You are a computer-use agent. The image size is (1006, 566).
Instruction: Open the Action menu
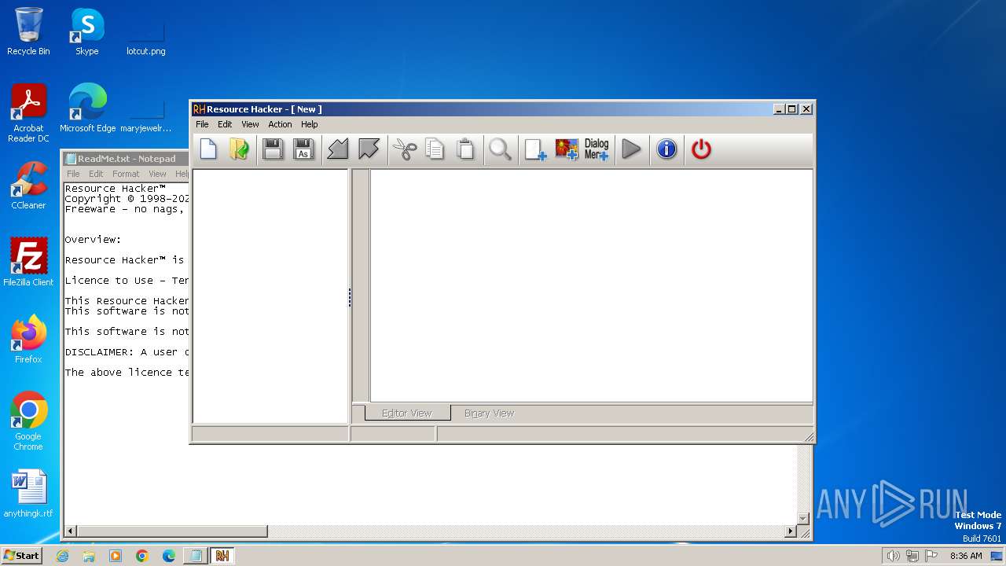click(x=280, y=124)
